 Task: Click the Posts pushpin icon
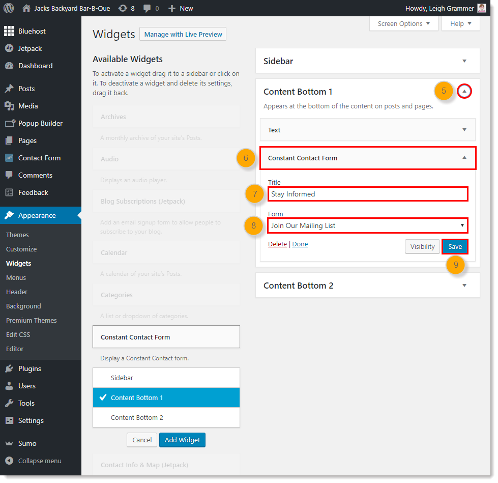9,89
